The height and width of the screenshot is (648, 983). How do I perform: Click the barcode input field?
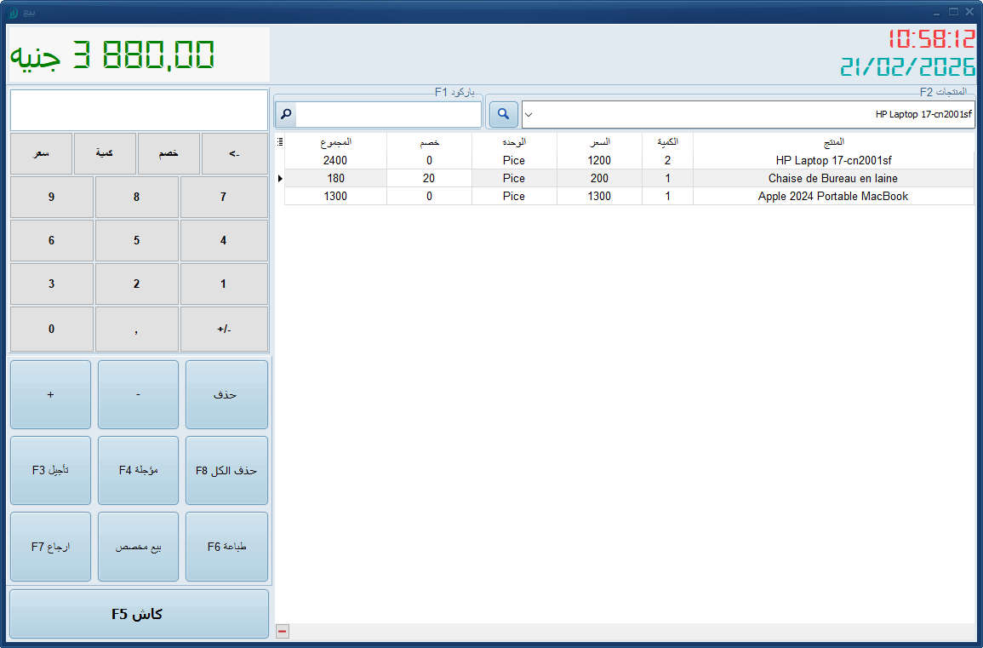click(x=388, y=114)
